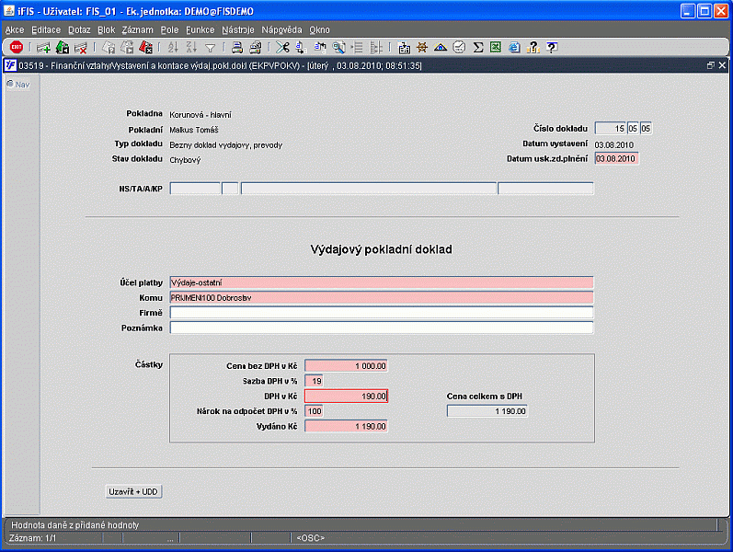Open the Akce menu
The width and height of the screenshot is (733, 552).
coord(15,29)
